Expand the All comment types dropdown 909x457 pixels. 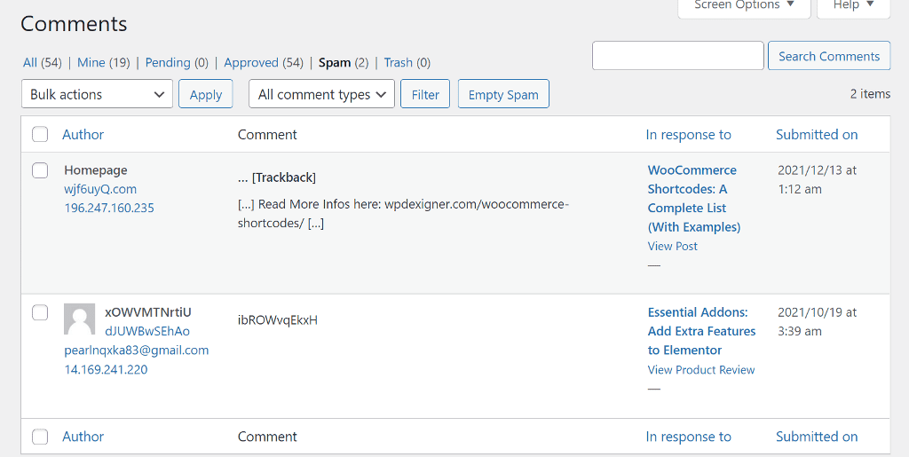pyautogui.click(x=322, y=94)
